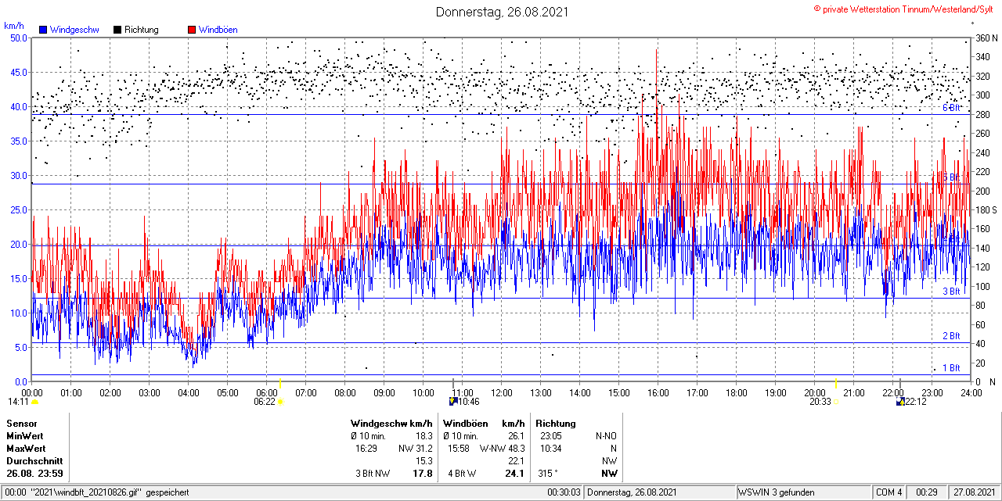This screenshot has height=501, width=1002.
Task: Click the min wind speed value 18.3
Action: [424, 435]
